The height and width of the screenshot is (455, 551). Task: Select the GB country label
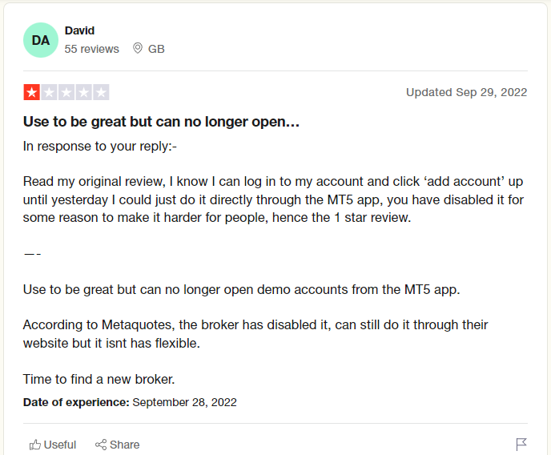tap(156, 49)
